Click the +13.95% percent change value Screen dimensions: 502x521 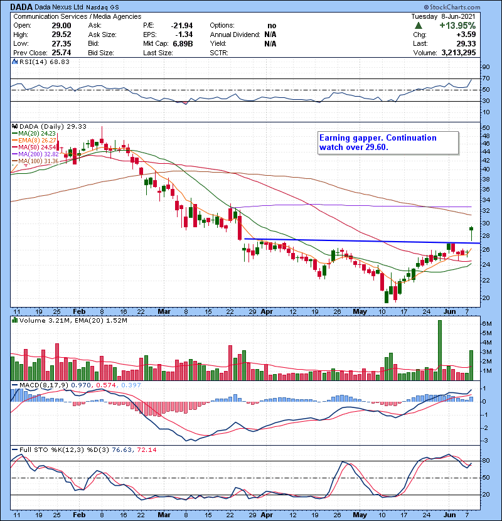(x=457, y=26)
